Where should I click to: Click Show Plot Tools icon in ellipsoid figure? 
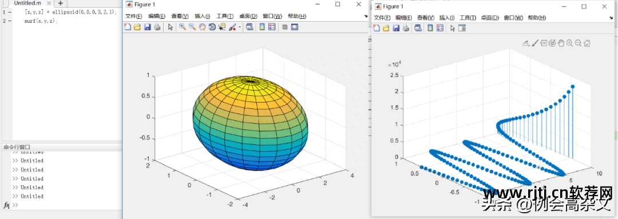pyautogui.click(x=295, y=27)
